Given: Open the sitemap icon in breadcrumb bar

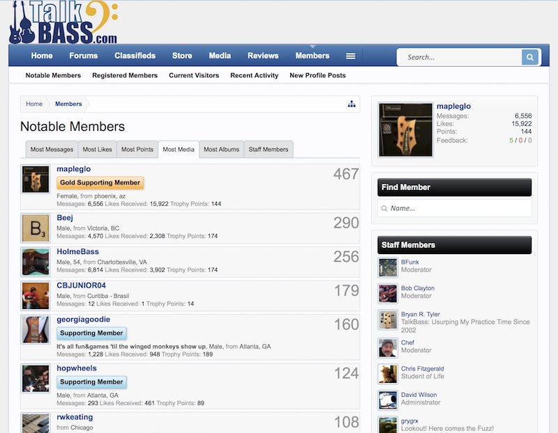Looking at the screenshot, I should [352, 104].
